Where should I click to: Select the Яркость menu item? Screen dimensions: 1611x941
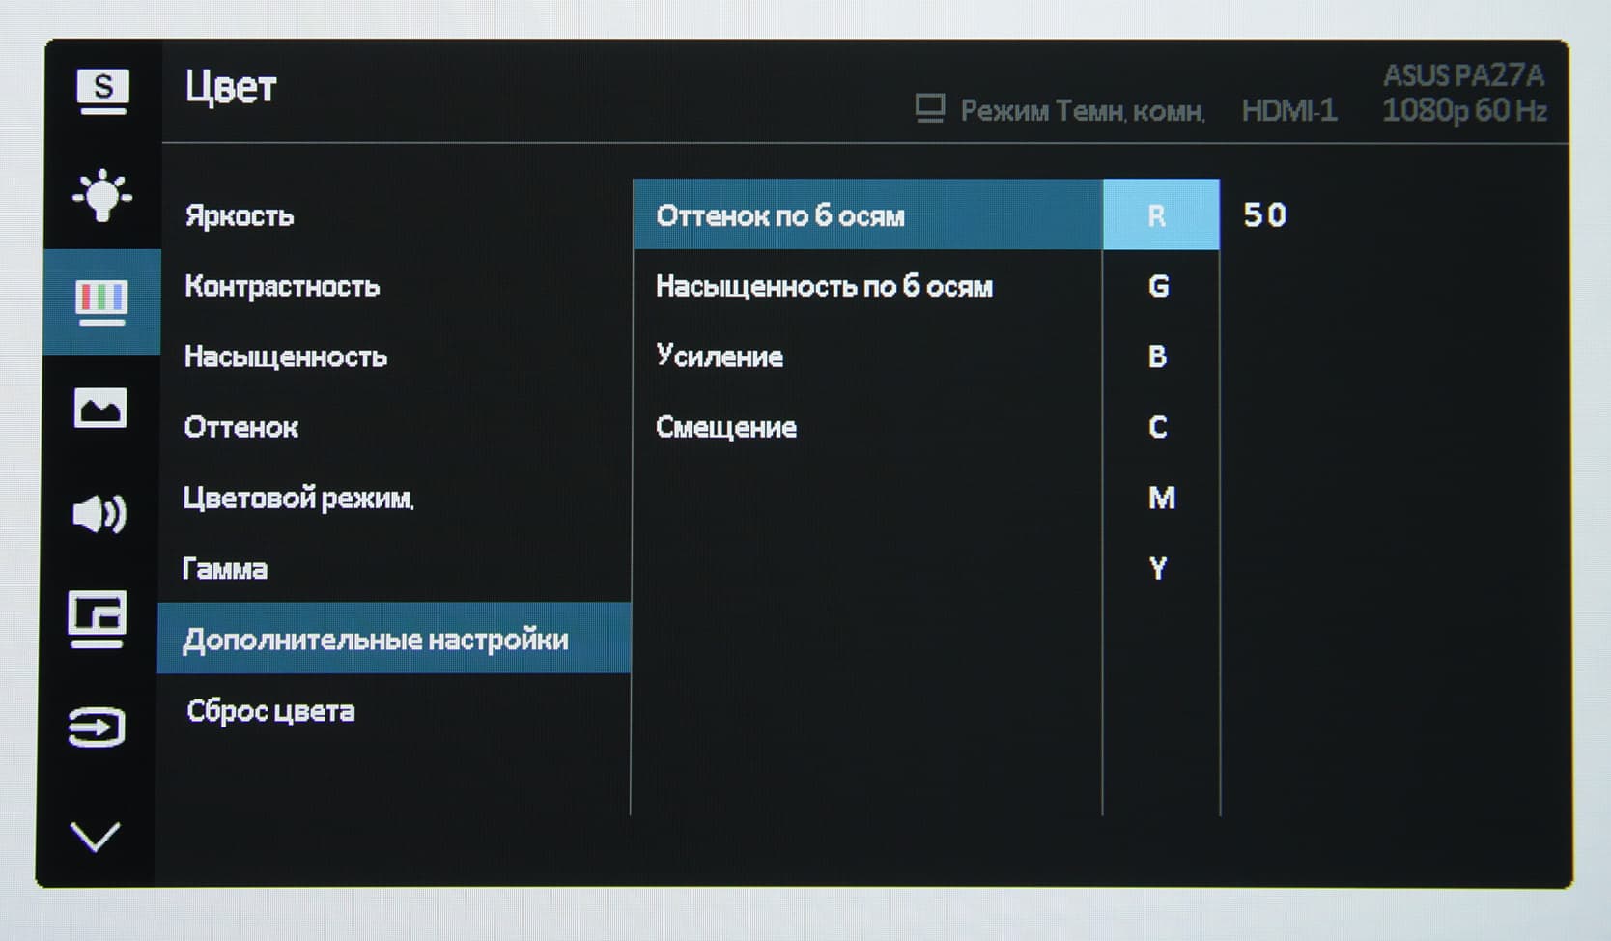pos(240,215)
